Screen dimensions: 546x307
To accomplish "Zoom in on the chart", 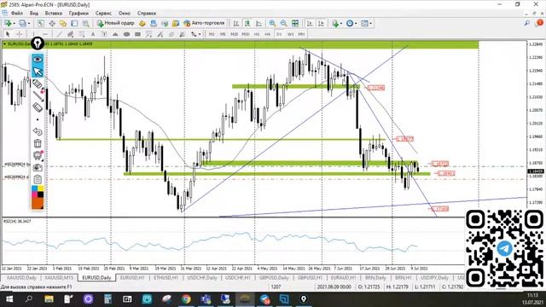I will pos(272,23).
